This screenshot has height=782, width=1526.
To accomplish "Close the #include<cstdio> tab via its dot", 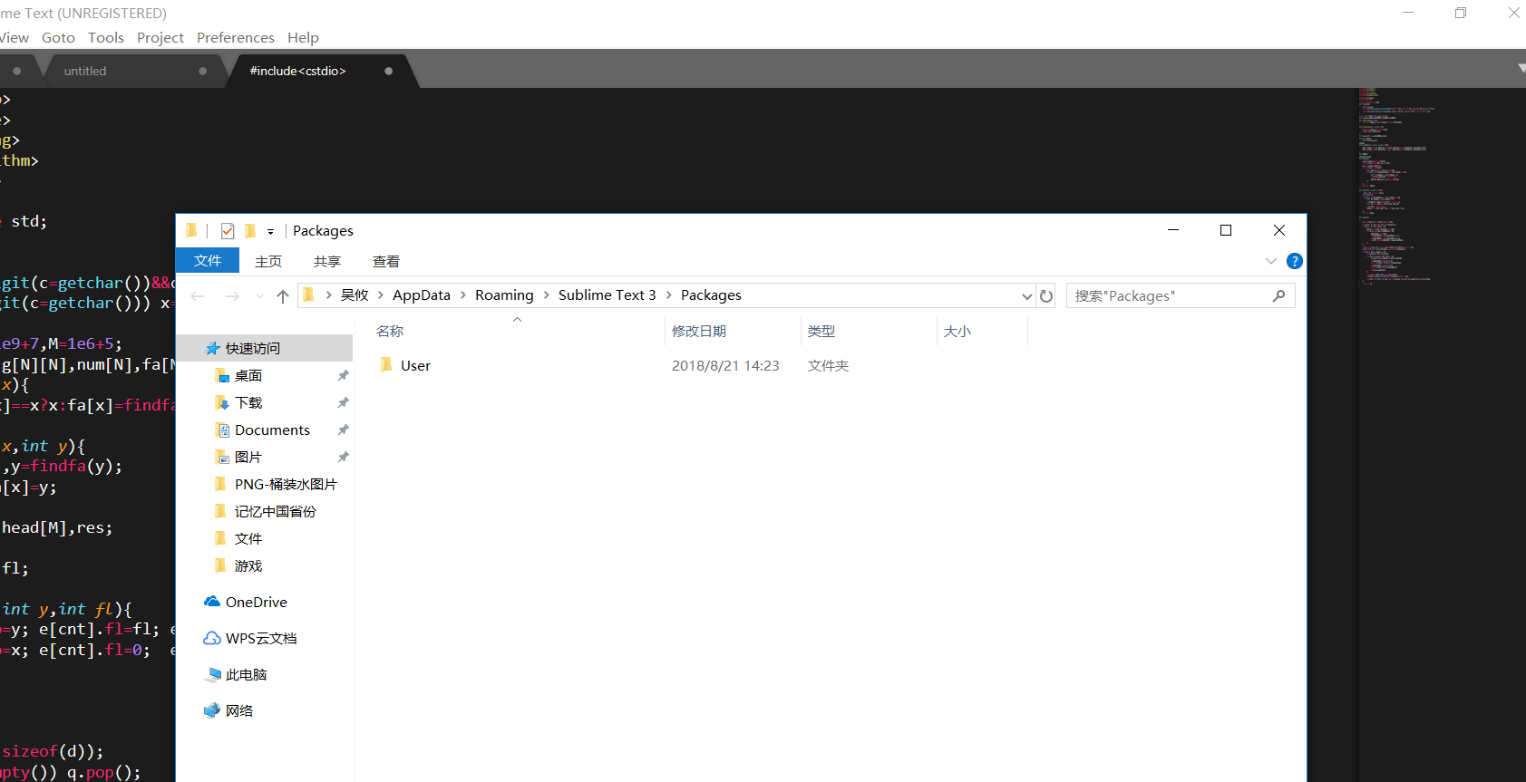I will pyautogui.click(x=388, y=71).
